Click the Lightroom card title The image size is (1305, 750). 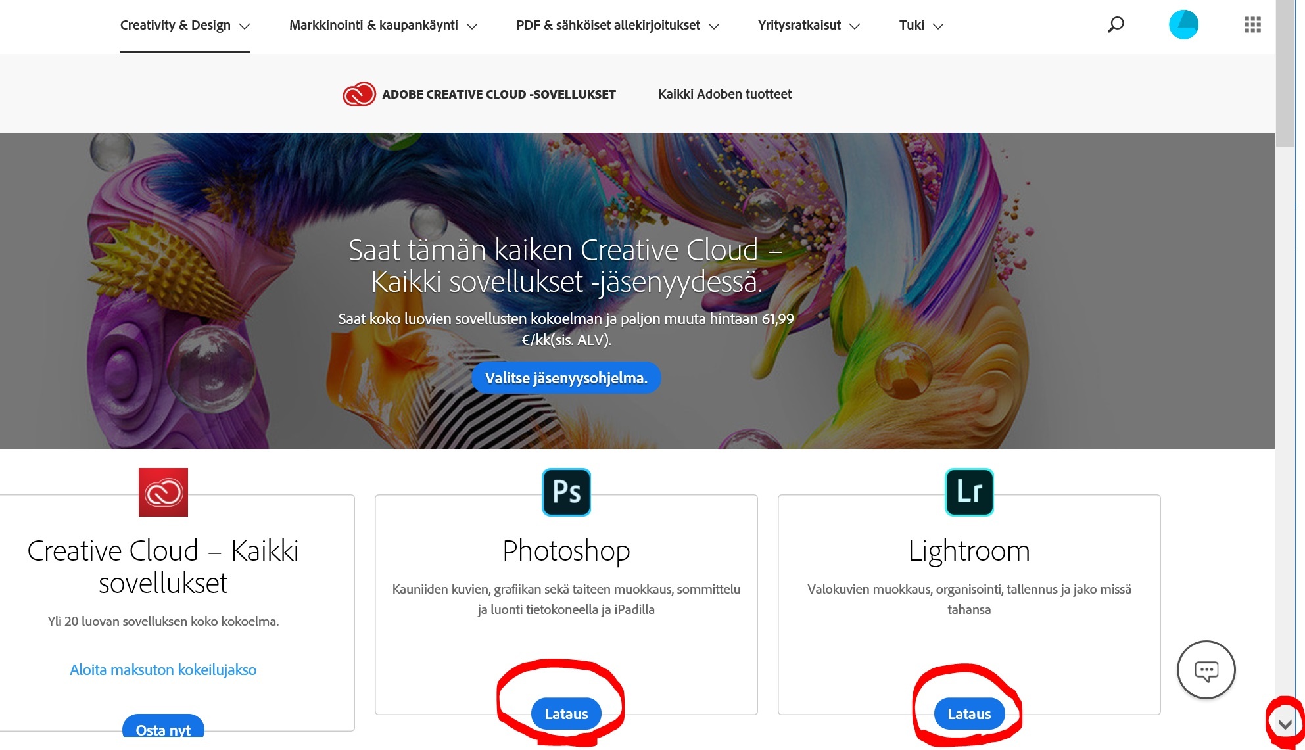(969, 551)
